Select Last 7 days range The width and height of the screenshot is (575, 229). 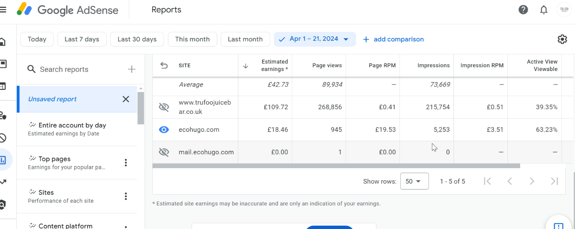pos(82,39)
